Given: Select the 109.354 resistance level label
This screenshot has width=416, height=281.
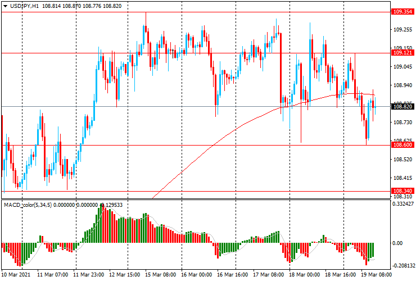Looking at the screenshot, I should pyautogui.click(x=403, y=12).
